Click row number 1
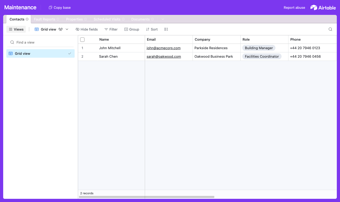 click(82, 48)
